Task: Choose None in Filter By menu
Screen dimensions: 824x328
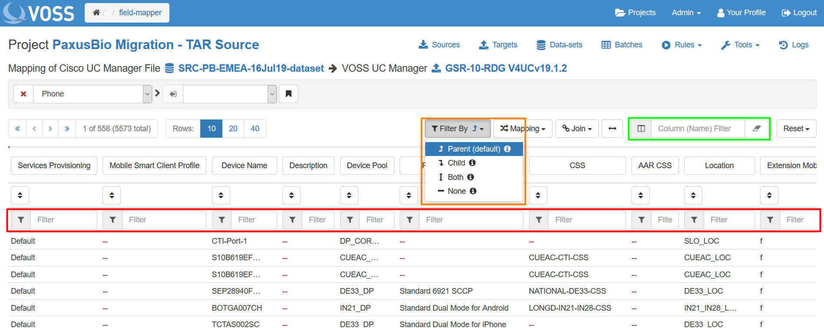Action: click(457, 191)
